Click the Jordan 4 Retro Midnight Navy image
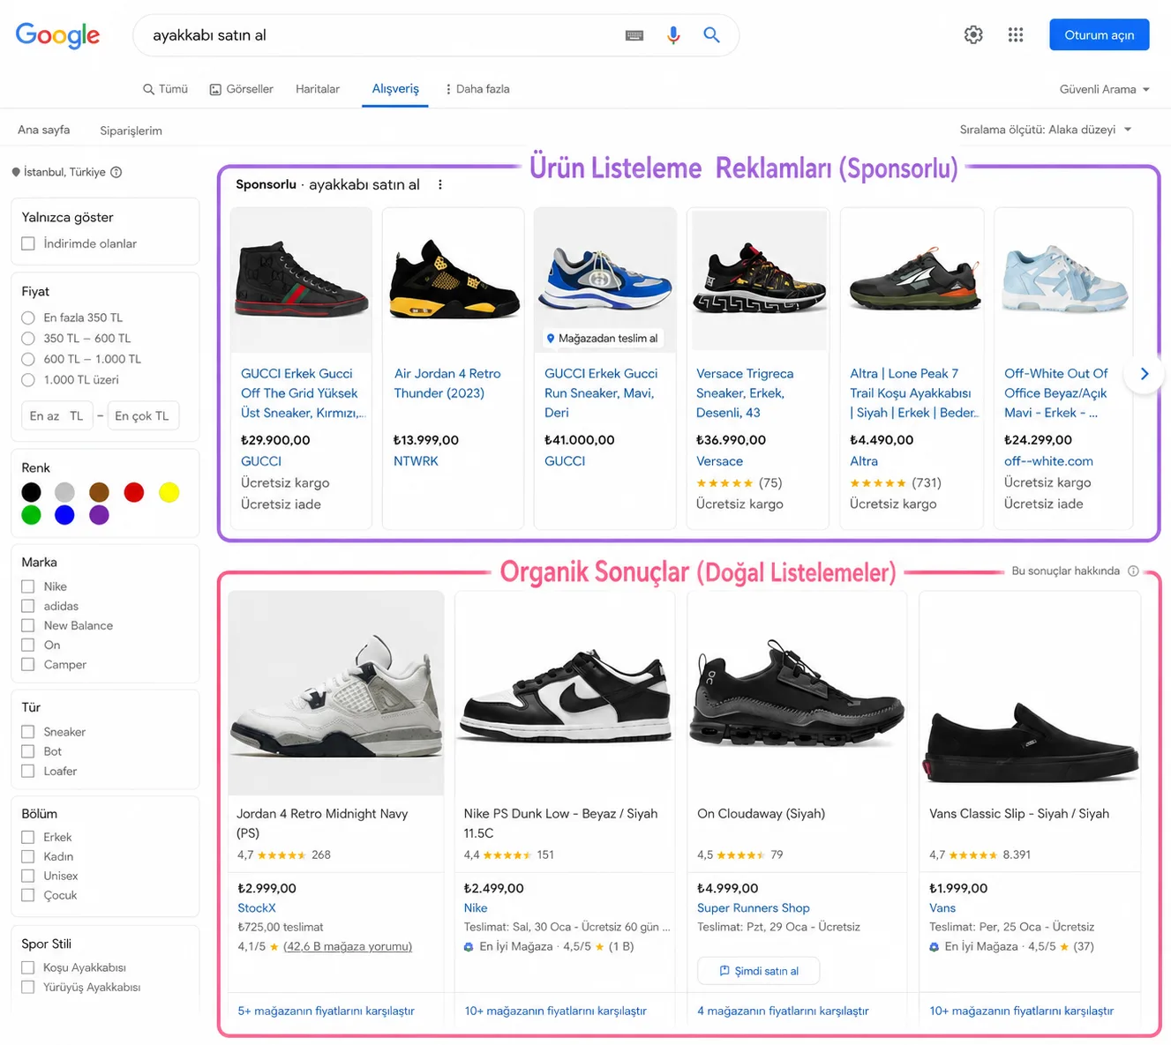The image size is (1171, 1045). (336, 693)
